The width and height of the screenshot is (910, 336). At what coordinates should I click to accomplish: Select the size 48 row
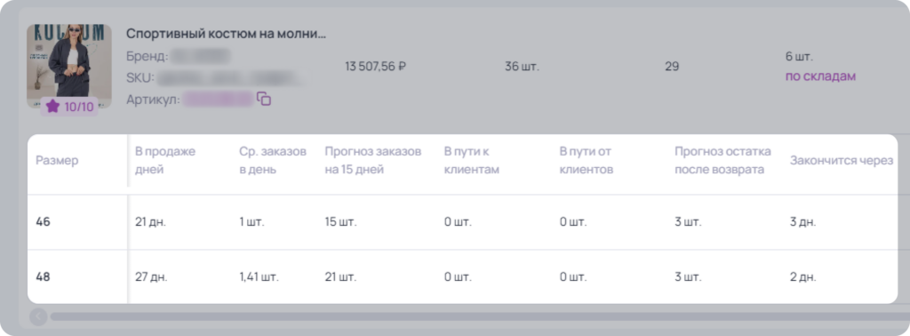462,276
